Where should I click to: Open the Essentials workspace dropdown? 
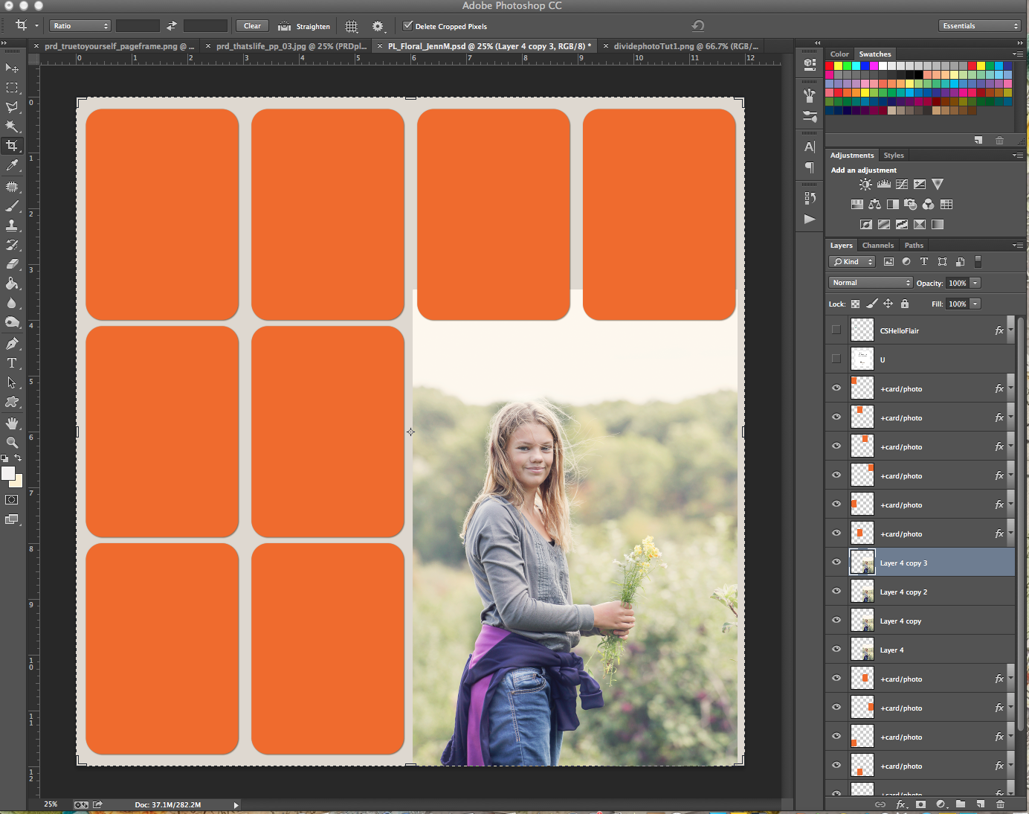pyautogui.click(x=979, y=26)
